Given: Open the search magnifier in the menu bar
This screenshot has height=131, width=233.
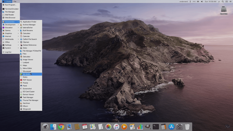Looking at the screenshot, I should 223,2.
